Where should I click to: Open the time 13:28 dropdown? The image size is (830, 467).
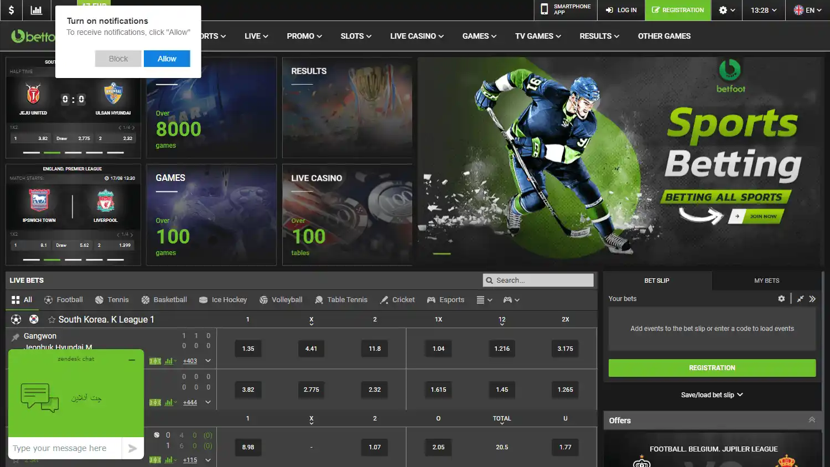764,10
